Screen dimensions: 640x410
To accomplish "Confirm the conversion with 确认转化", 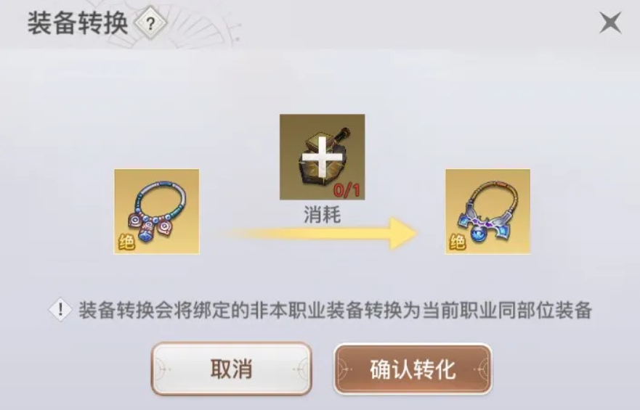I will click(413, 369).
